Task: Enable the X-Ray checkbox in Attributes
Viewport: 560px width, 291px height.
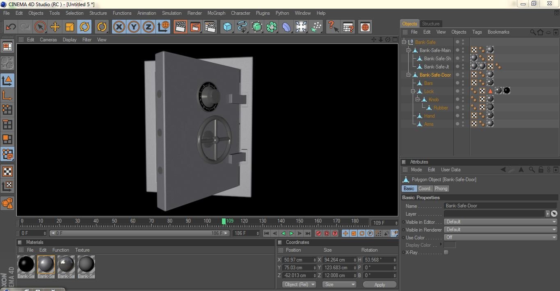Action: [x=446, y=252]
